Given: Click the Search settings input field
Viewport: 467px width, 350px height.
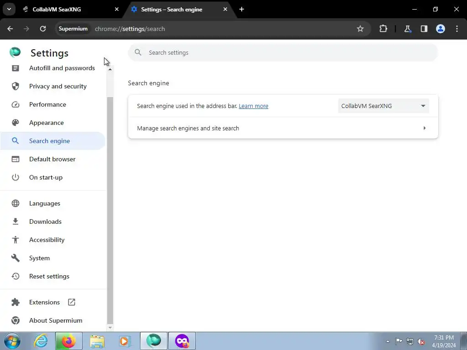Looking at the screenshot, I should [x=283, y=53].
